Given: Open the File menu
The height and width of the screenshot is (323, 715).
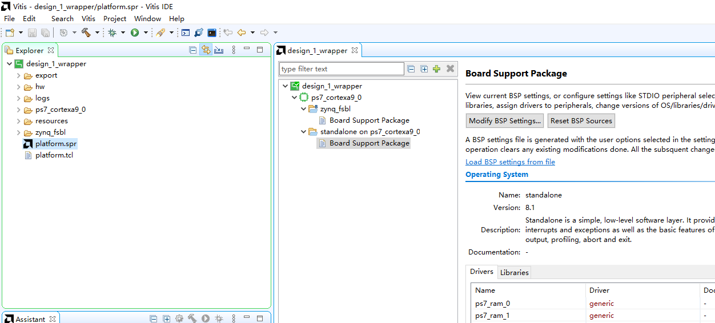Looking at the screenshot, I should tap(9, 18).
